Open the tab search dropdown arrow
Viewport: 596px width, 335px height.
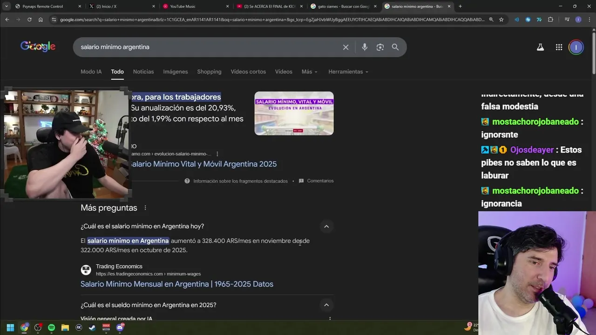coord(7,7)
